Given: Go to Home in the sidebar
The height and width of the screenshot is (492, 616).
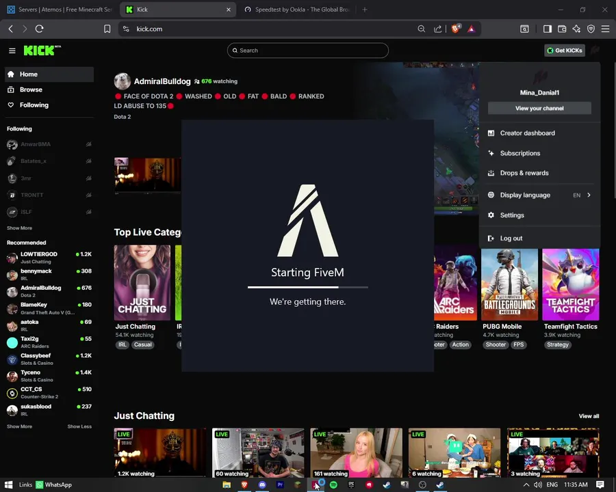Looking at the screenshot, I should tap(49, 74).
